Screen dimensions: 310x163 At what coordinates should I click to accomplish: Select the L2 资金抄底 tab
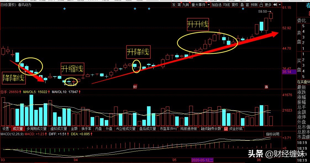click(233, 129)
